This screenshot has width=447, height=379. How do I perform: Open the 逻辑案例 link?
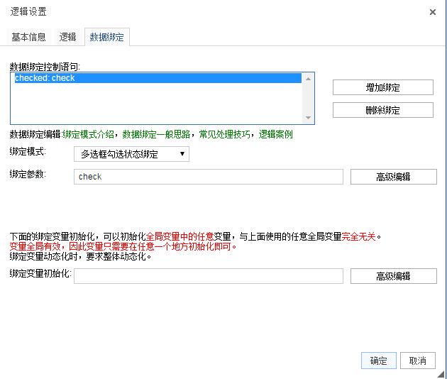pos(275,134)
